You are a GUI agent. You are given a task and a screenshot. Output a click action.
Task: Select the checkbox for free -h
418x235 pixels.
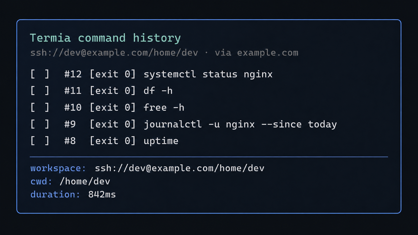point(40,107)
